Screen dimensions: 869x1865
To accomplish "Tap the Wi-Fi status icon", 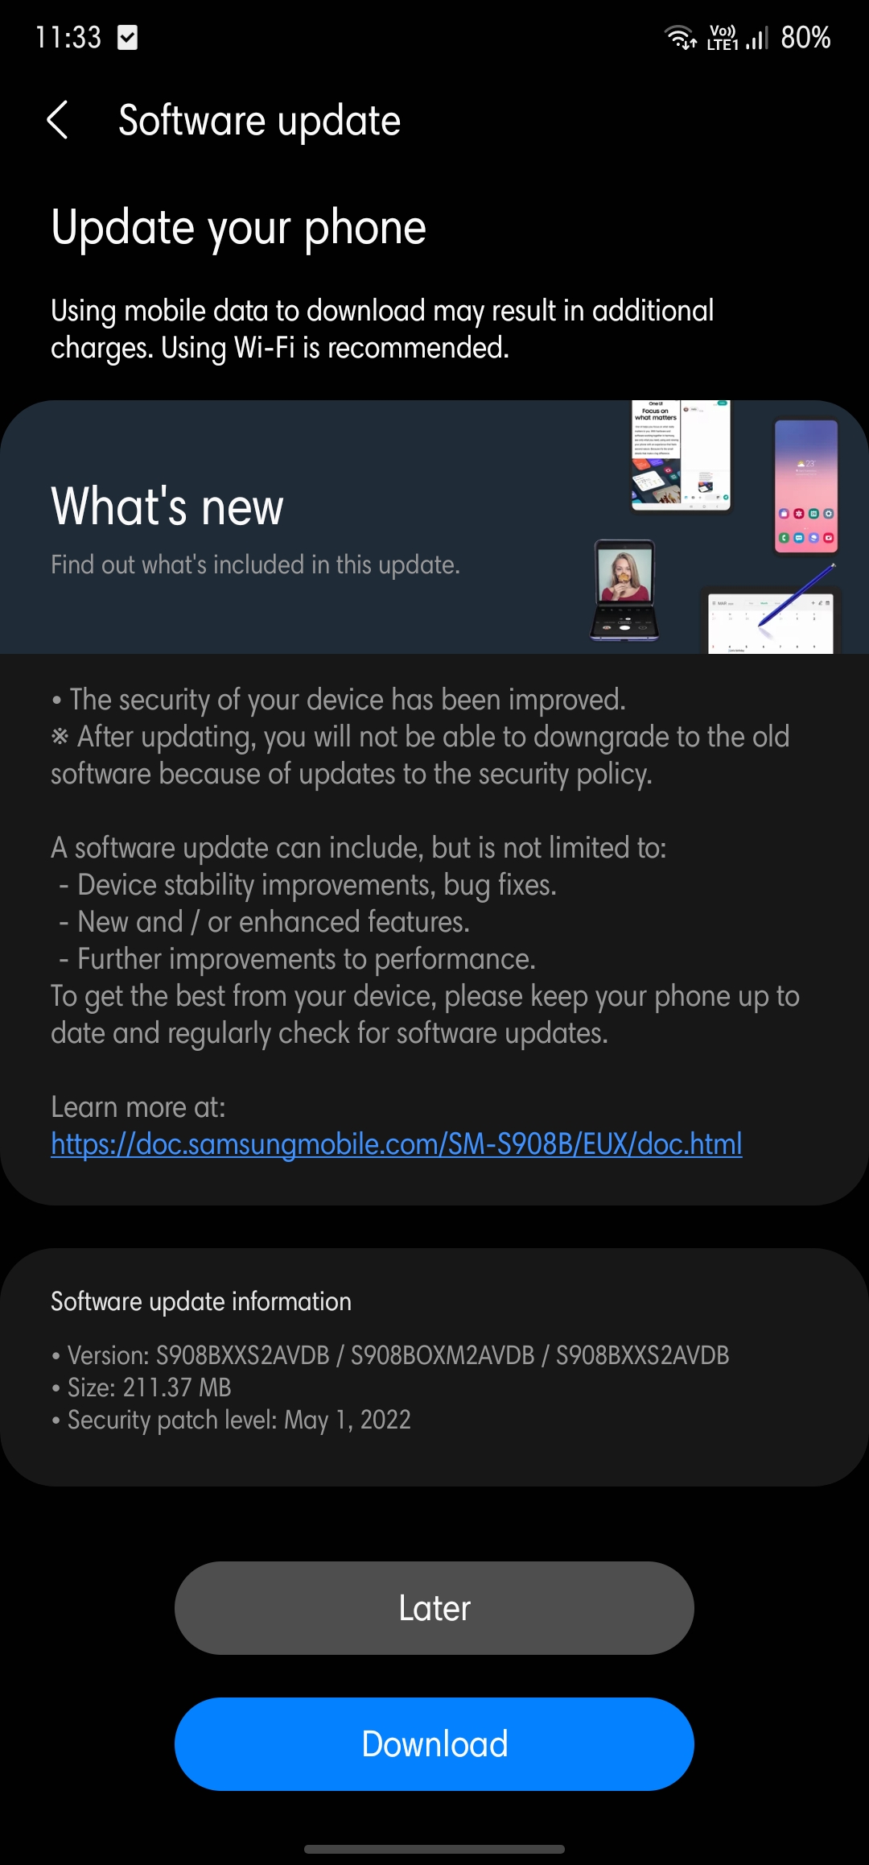I will [x=681, y=37].
